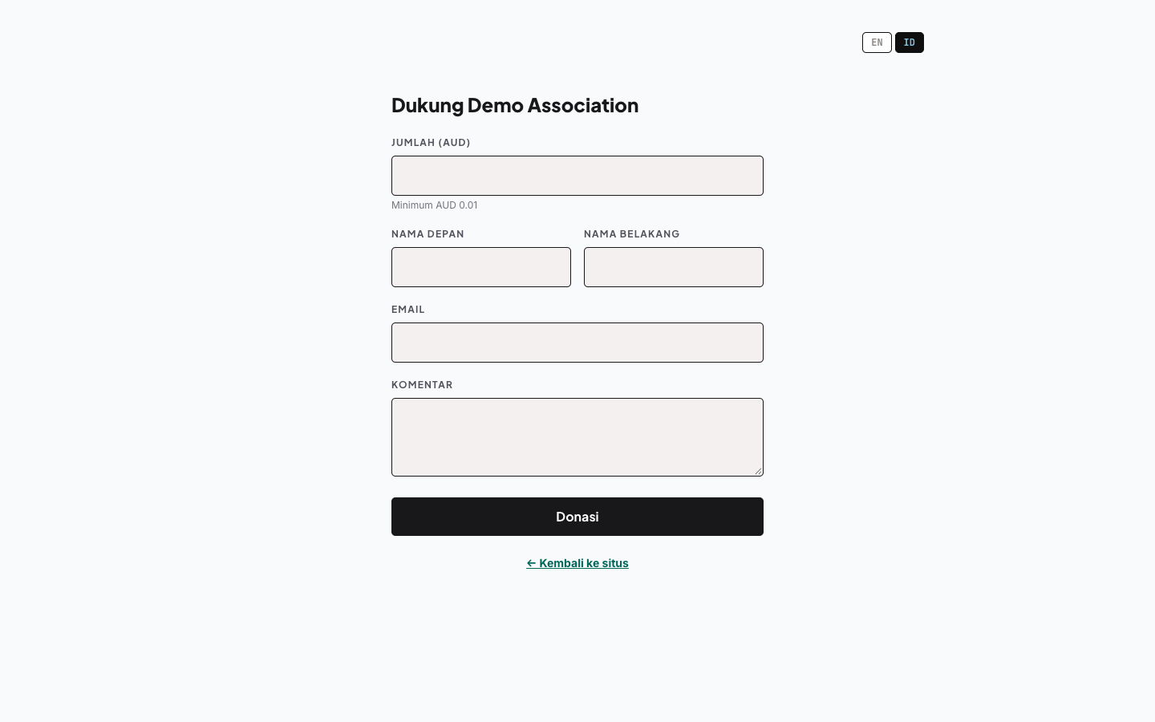
Task: Focus the Jumlah (AUD) amount field
Action: click(x=577, y=176)
